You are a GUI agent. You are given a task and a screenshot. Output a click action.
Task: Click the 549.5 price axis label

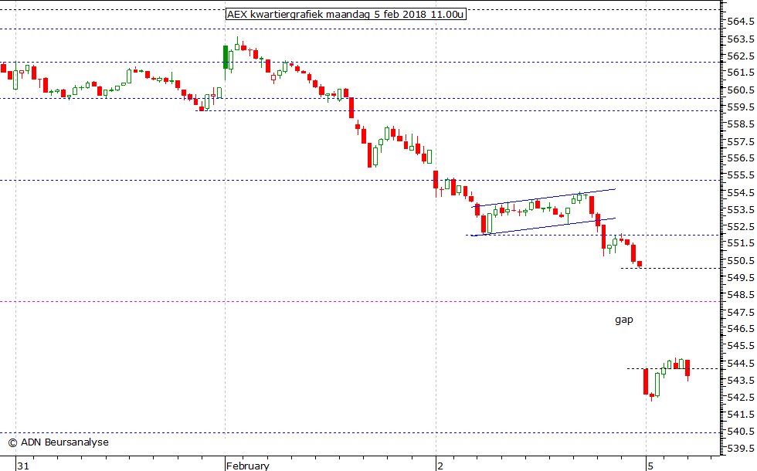pyautogui.click(x=741, y=278)
